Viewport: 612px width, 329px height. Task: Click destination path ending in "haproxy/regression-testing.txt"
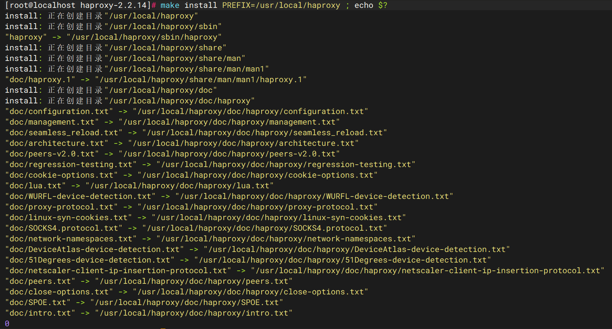point(286,165)
